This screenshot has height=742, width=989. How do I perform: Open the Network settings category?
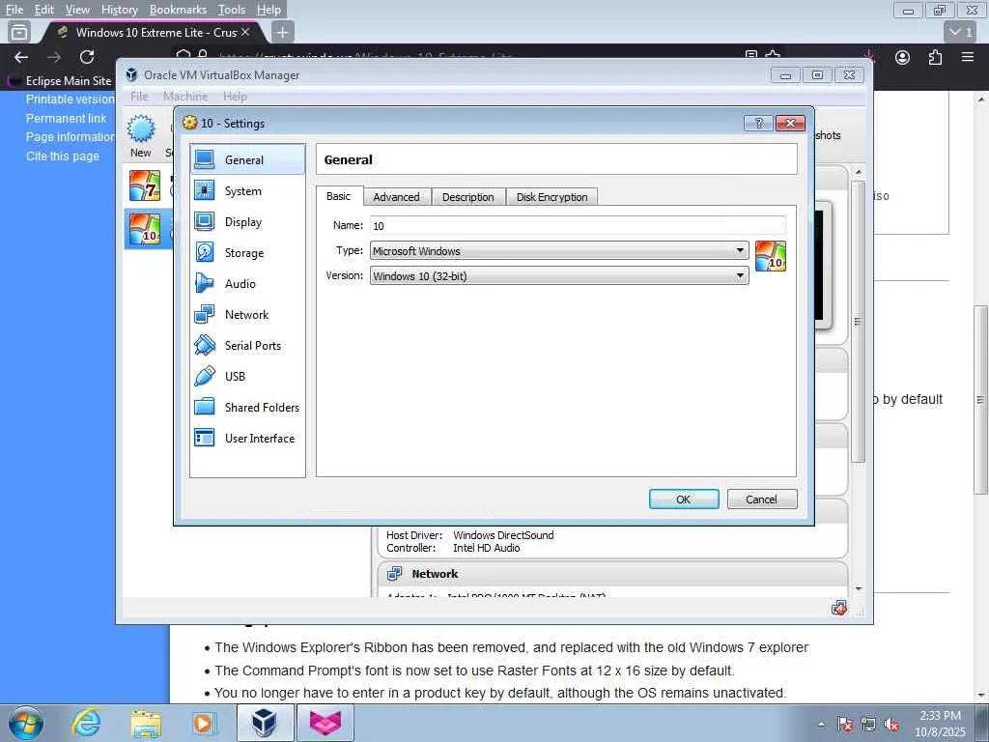[x=247, y=314]
